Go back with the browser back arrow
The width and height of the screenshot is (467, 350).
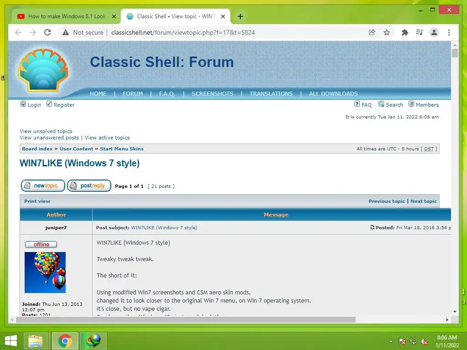18,32
